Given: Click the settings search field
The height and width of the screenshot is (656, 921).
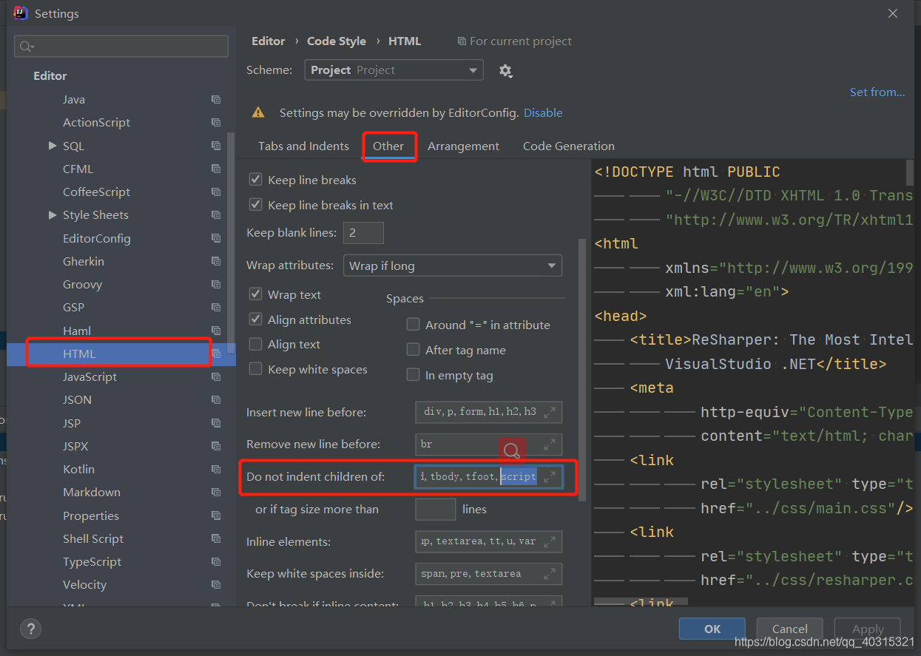Looking at the screenshot, I should 121,47.
